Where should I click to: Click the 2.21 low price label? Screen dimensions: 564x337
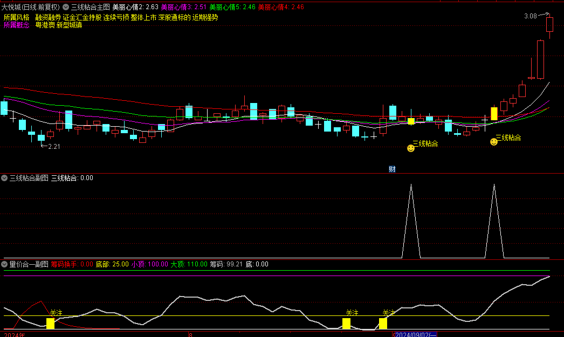click(x=54, y=147)
